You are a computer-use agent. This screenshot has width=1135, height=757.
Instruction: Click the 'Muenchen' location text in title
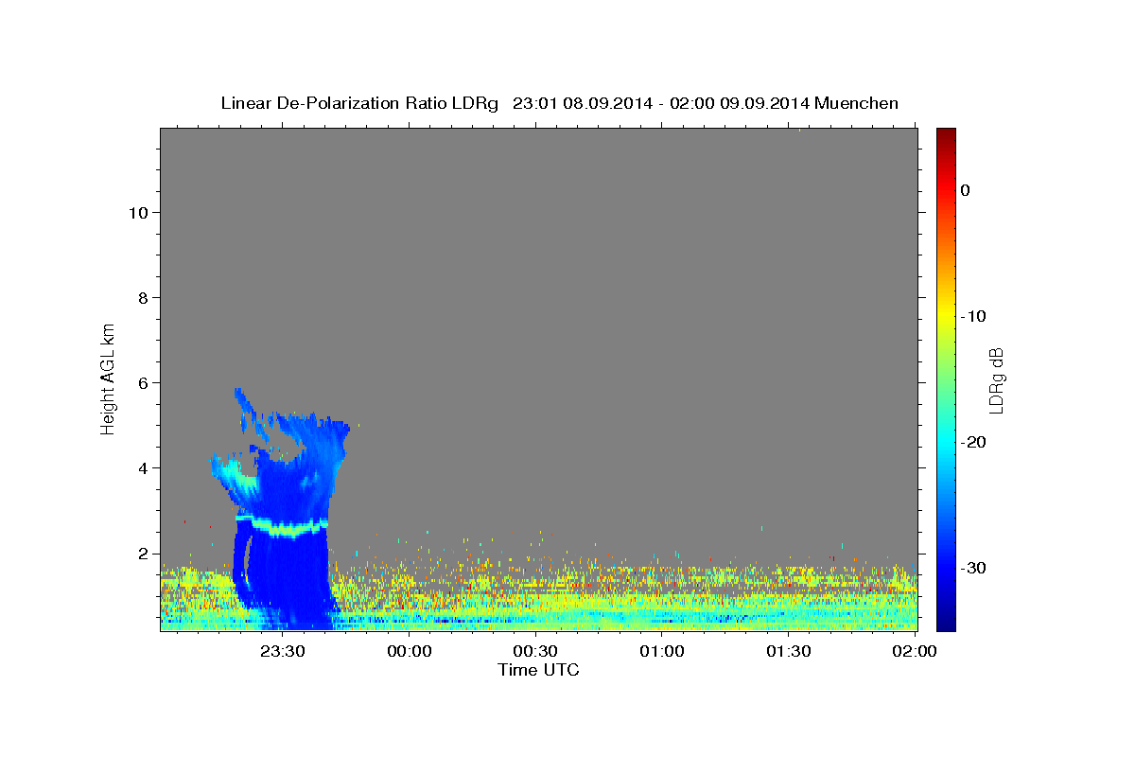tap(855, 103)
